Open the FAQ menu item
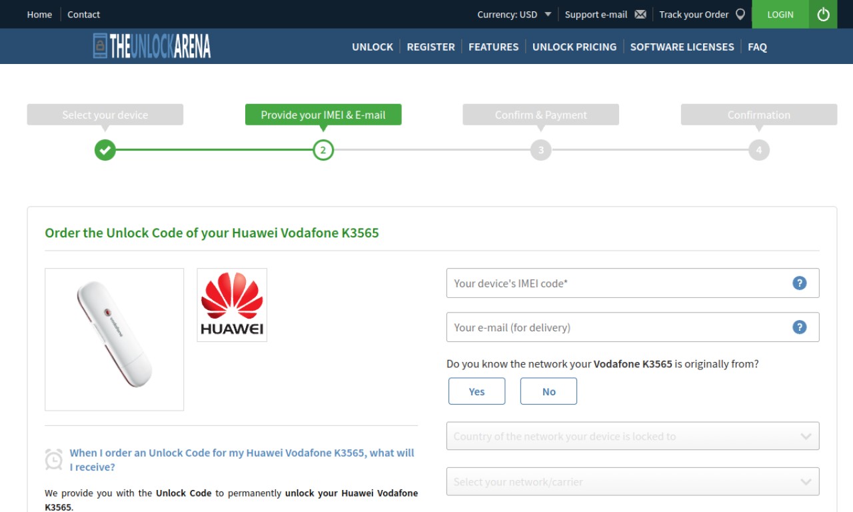853x512 pixels. point(757,47)
